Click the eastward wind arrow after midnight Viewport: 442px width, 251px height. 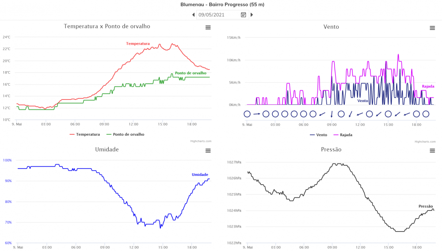click(x=256, y=114)
